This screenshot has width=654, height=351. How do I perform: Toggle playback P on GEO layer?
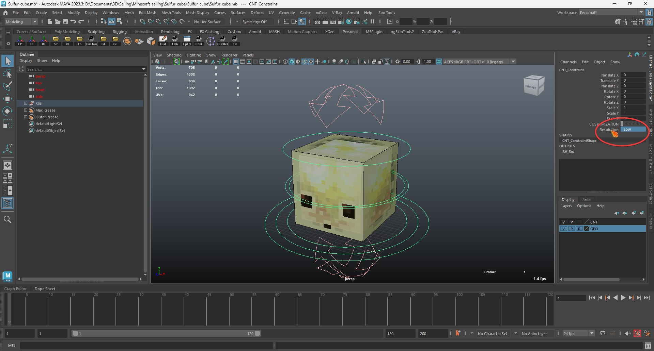pyautogui.click(x=572, y=229)
